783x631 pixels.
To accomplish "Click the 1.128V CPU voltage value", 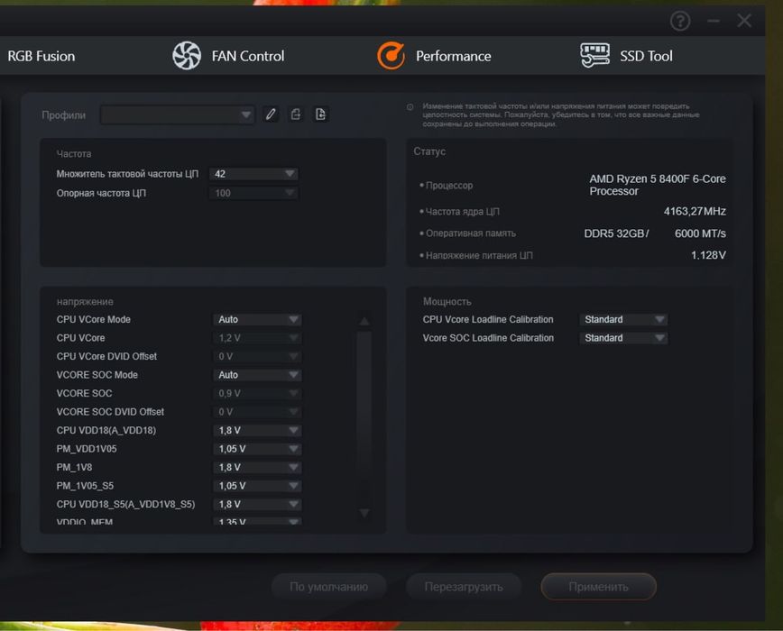I will point(708,255).
